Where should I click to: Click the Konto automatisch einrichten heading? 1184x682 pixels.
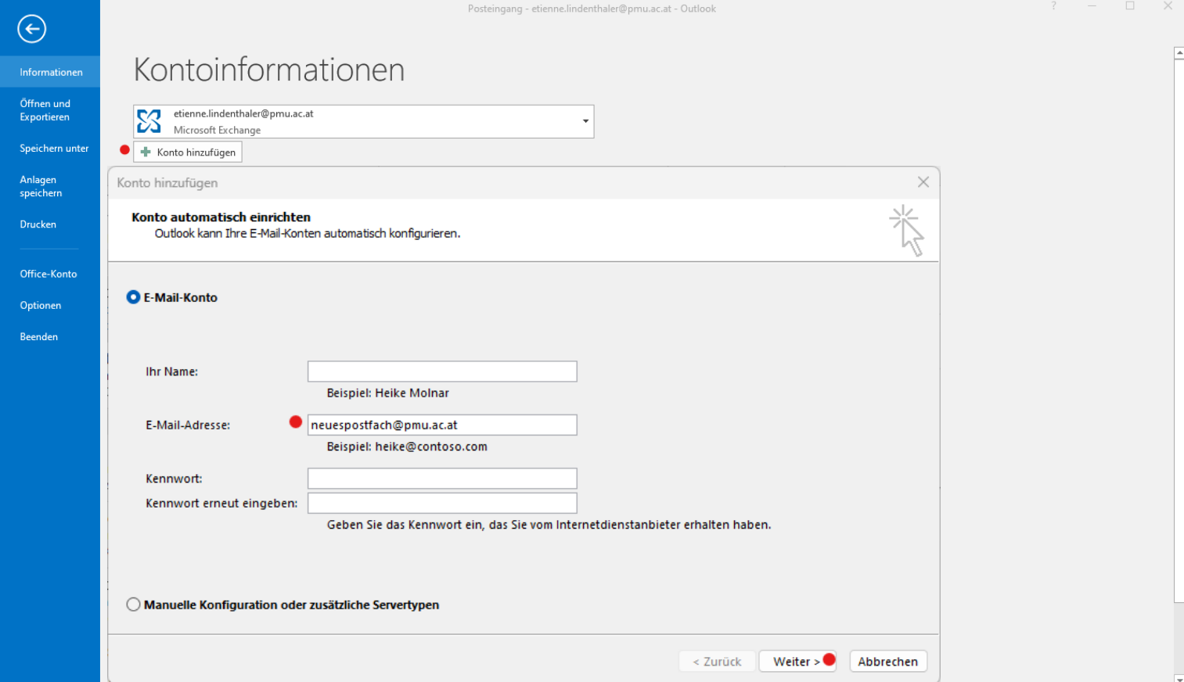[x=221, y=217]
